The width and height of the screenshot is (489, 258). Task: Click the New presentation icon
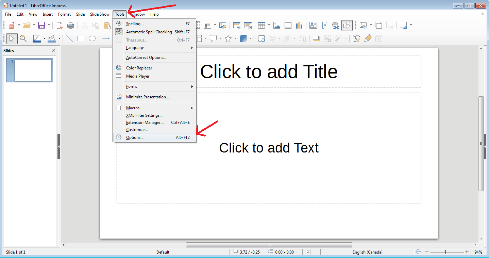point(12,25)
